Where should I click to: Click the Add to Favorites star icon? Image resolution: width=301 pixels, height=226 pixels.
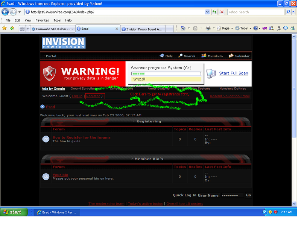[x=12, y=28]
